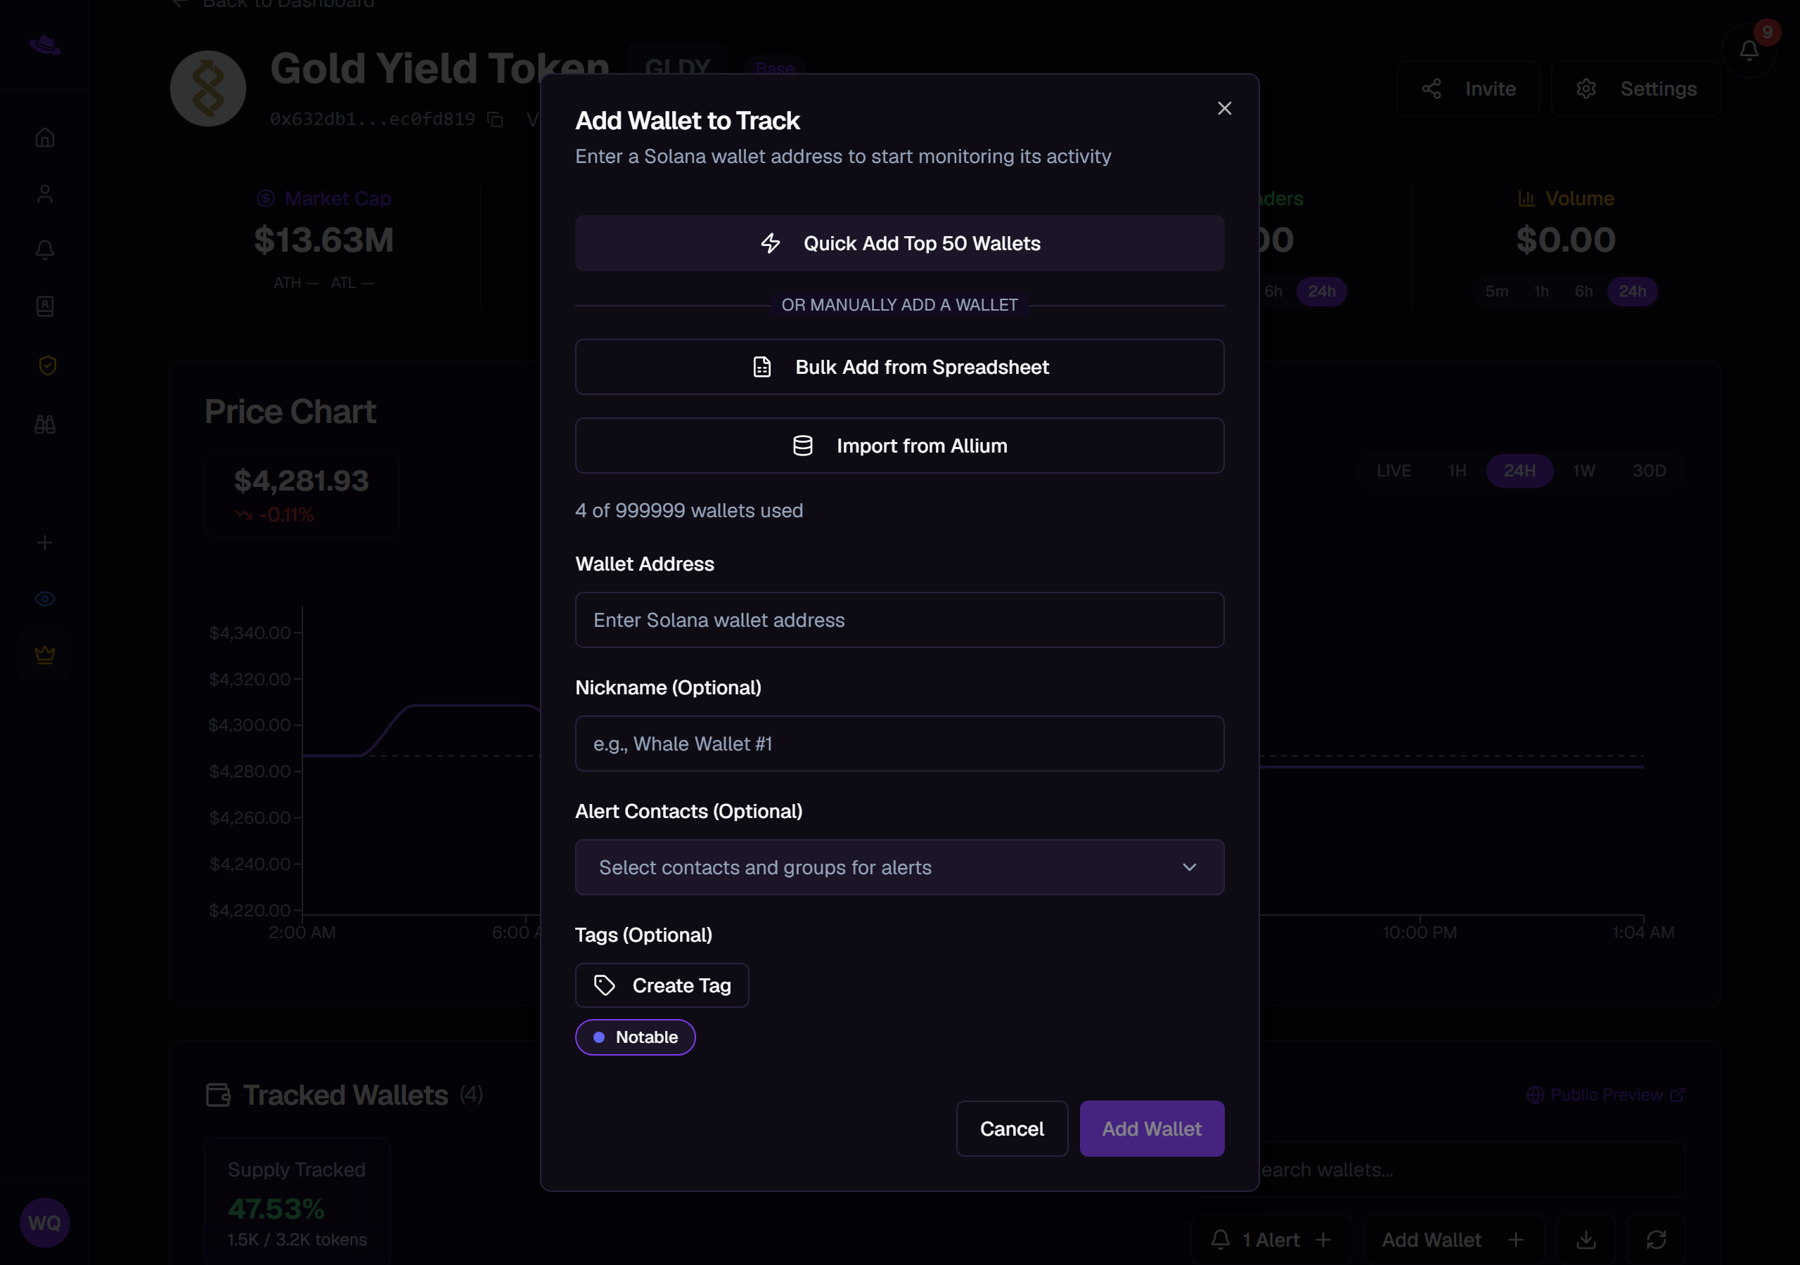Click the binoculars icon in sidebar
The image size is (1800, 1265).
click(45, 424)
